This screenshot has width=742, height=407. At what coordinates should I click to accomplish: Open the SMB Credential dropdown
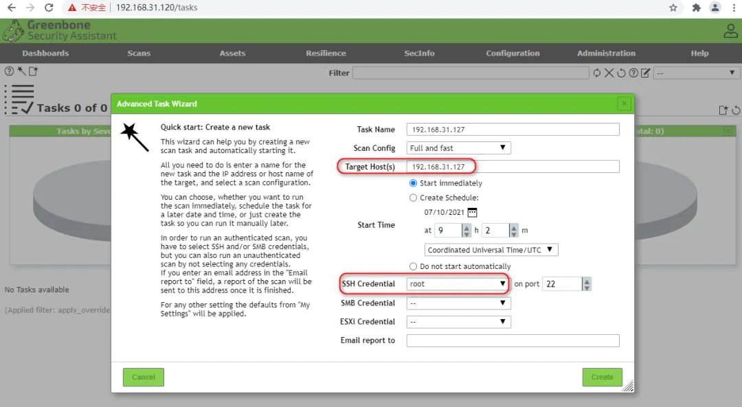click(x=458, y=303)
